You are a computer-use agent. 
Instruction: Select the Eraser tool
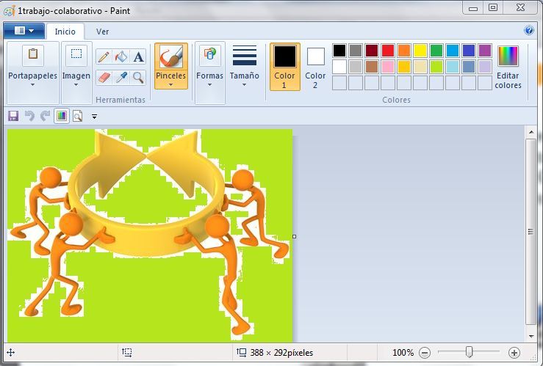[104, 77]
